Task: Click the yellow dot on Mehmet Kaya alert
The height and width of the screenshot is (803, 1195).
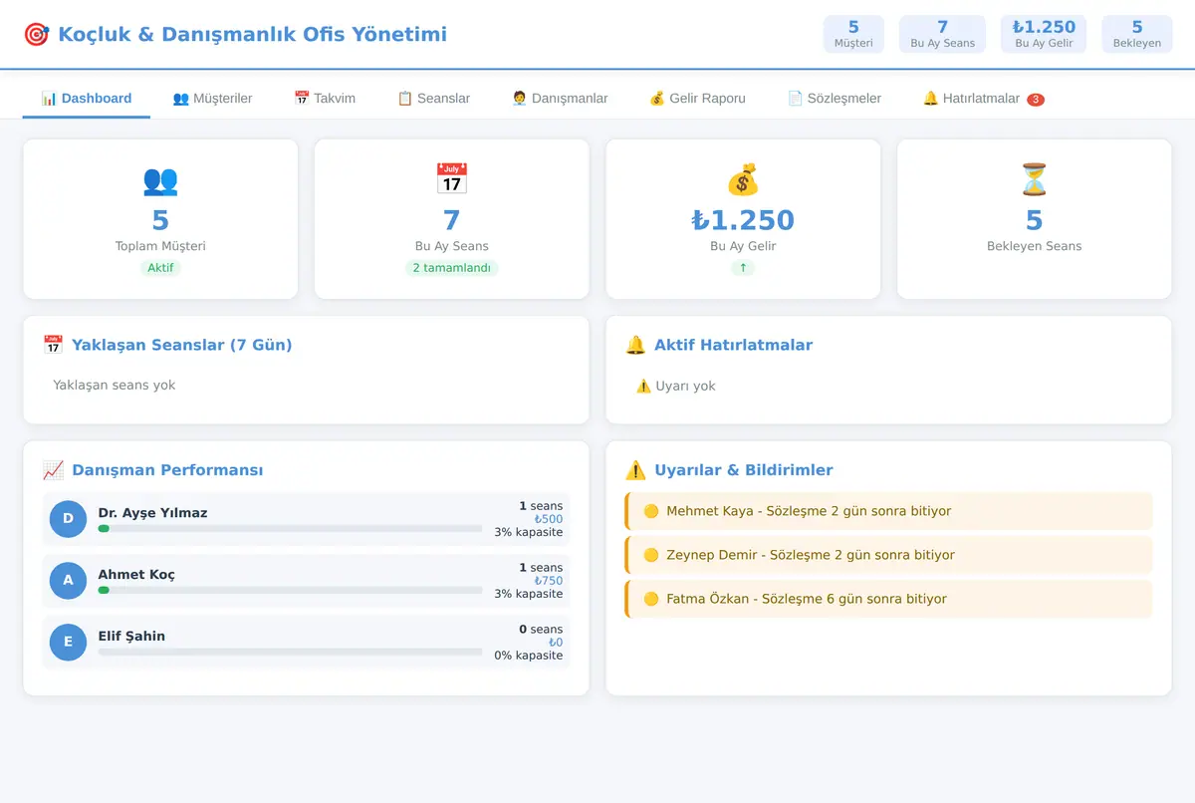Action: (651, 511)
